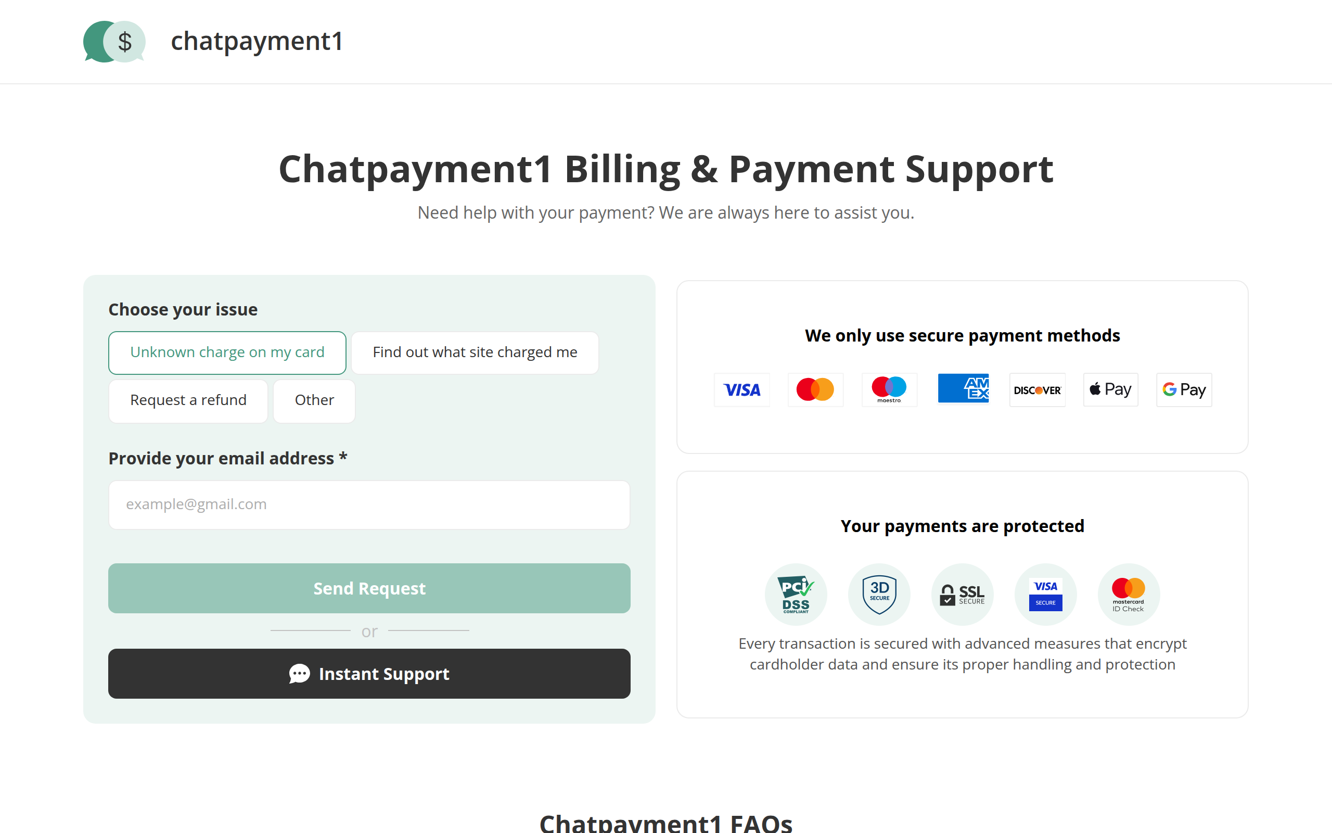Click the Visa payment method icon
This screenshot has width=1332, height=833.
tap(741, 389)
